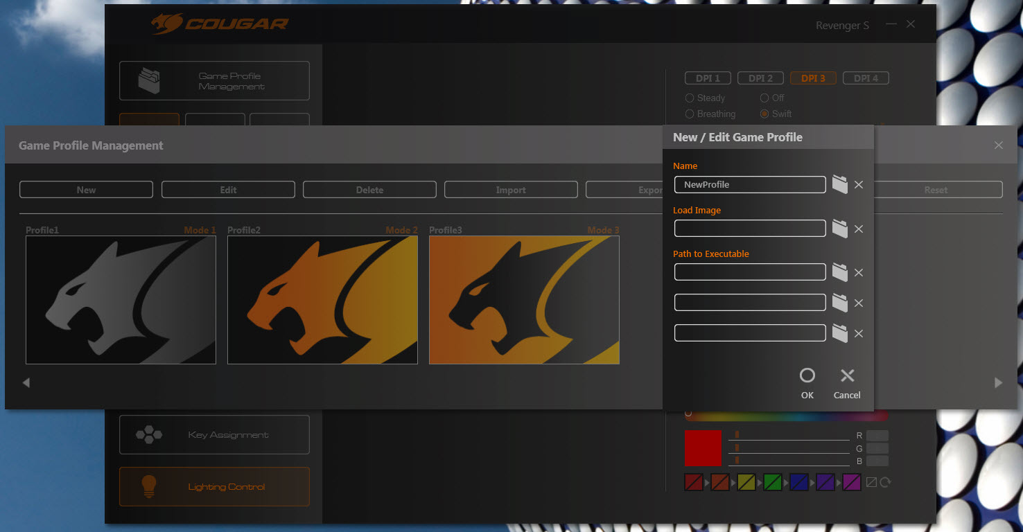Click the blank diagonal swatch icon beside purple
The height and width of the screenshot is (532, 1023).
point(872,482)
